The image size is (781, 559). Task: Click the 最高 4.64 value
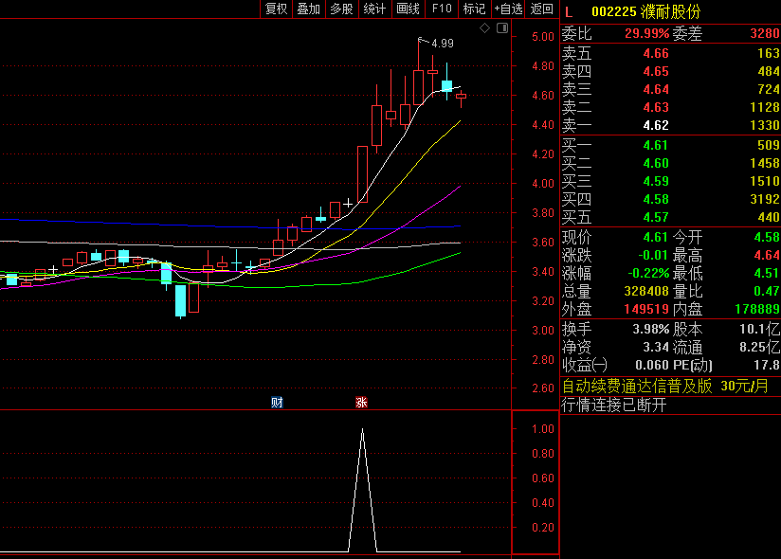(x=767, y=256)
